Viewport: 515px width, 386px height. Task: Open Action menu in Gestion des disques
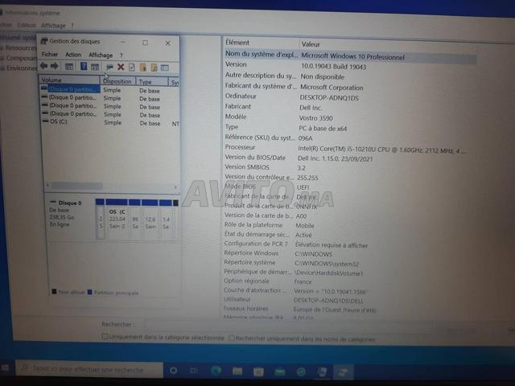[73, 55]
